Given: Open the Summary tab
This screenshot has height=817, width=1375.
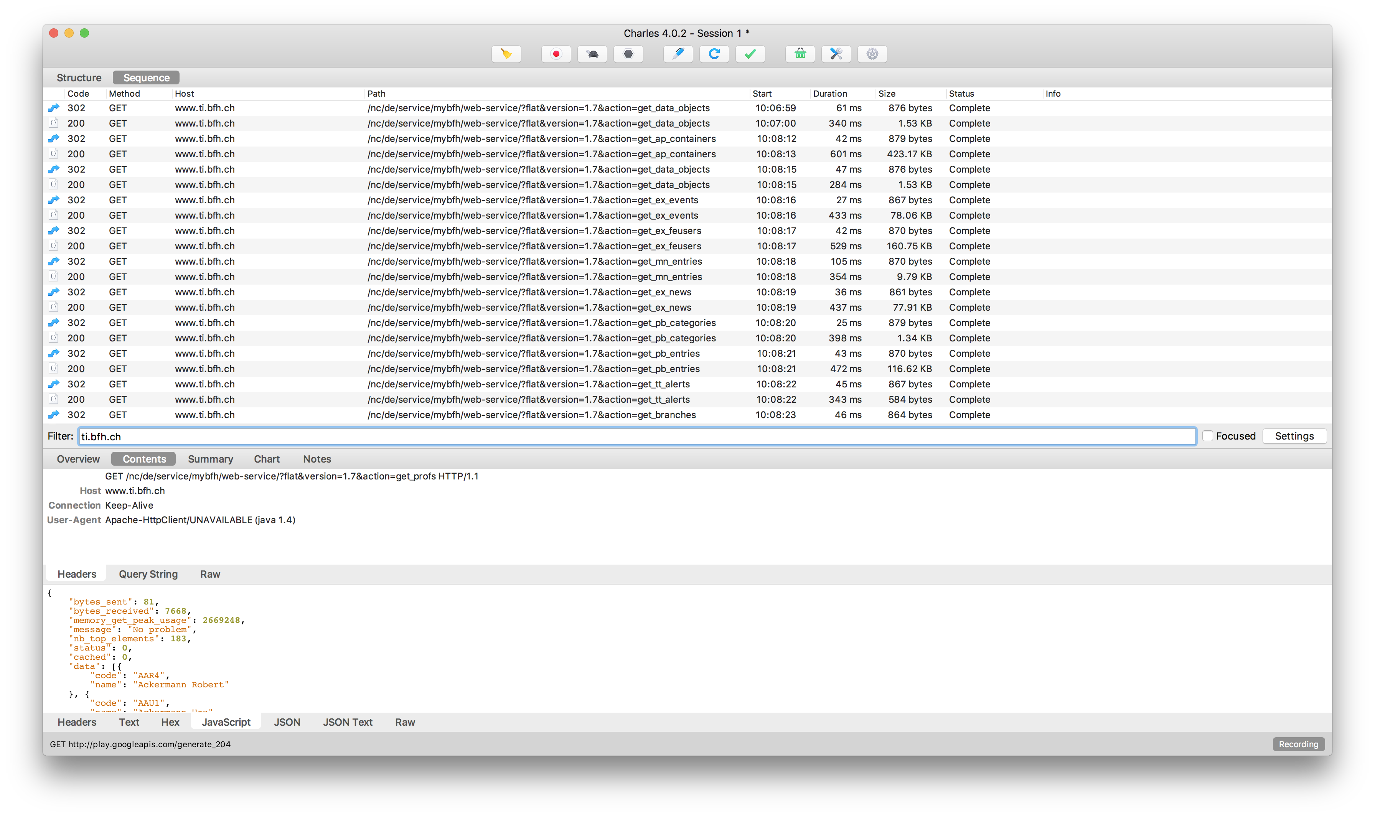Looking at the screenshot, I should point(210,459).
